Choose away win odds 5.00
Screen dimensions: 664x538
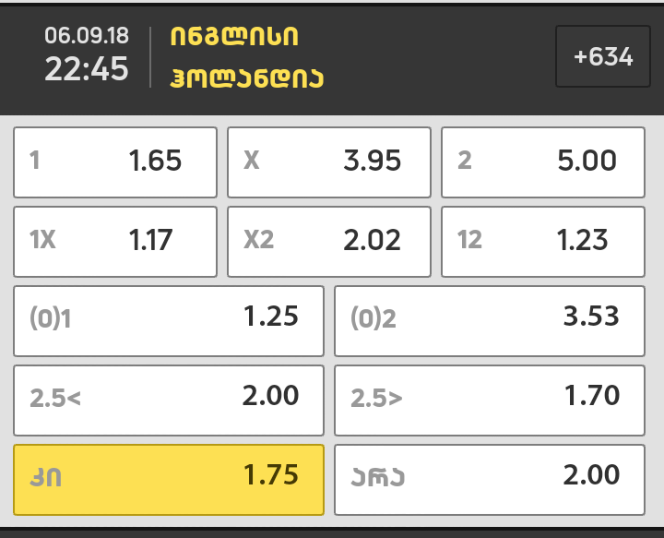pos(542,162)
